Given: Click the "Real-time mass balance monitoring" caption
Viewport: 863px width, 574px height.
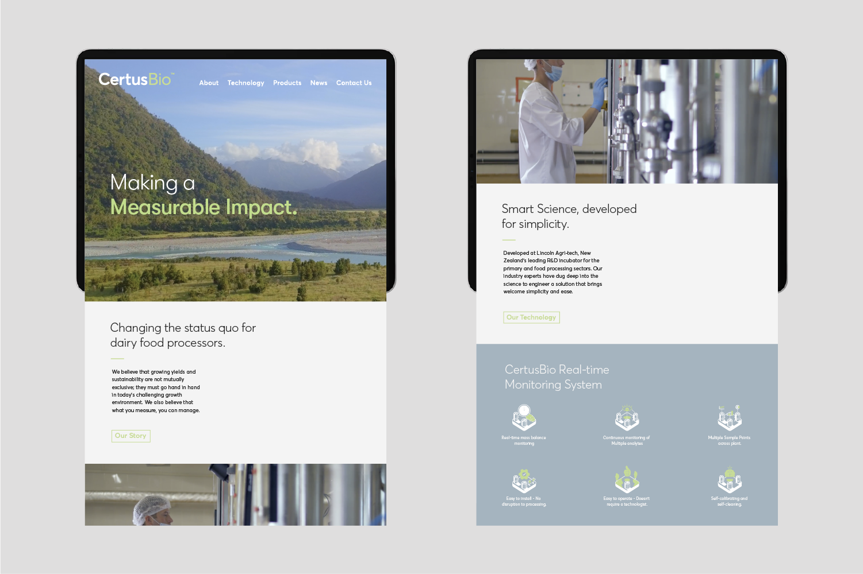Looking at the screenshot, I should coord(524,440).
